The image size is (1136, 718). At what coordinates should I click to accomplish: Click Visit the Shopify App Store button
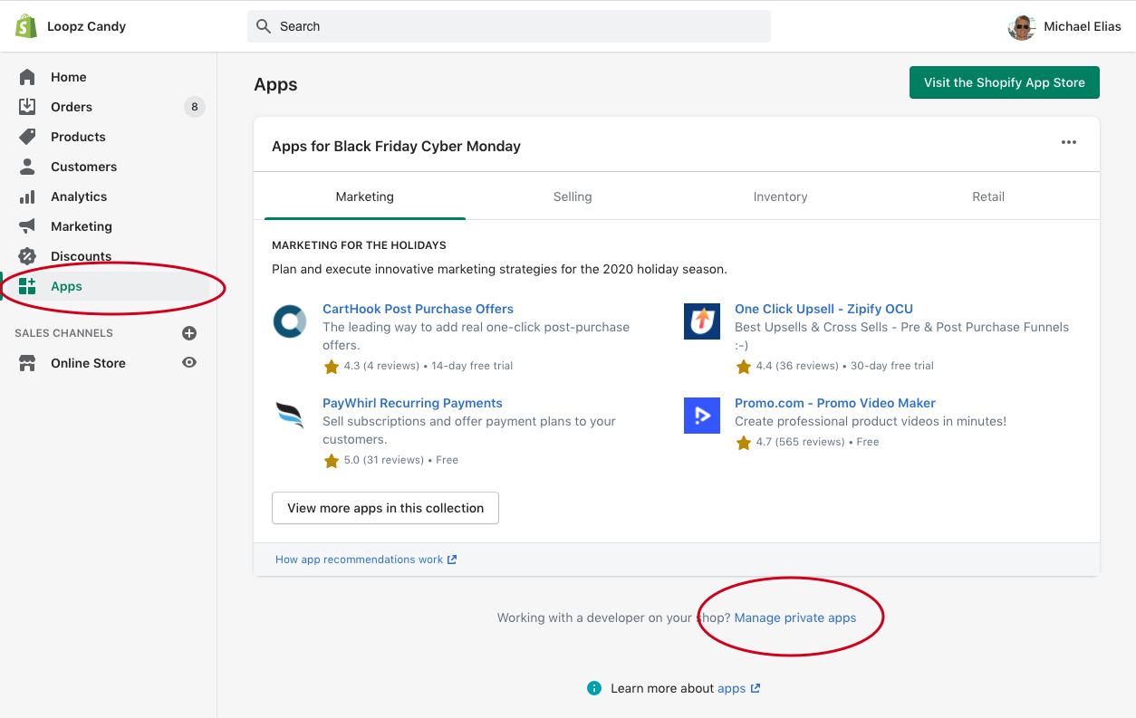click(x=1005, y=82)
